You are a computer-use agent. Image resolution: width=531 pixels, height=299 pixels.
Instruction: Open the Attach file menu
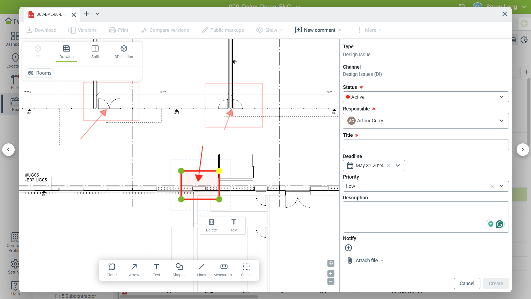click(x=365, y=261)
